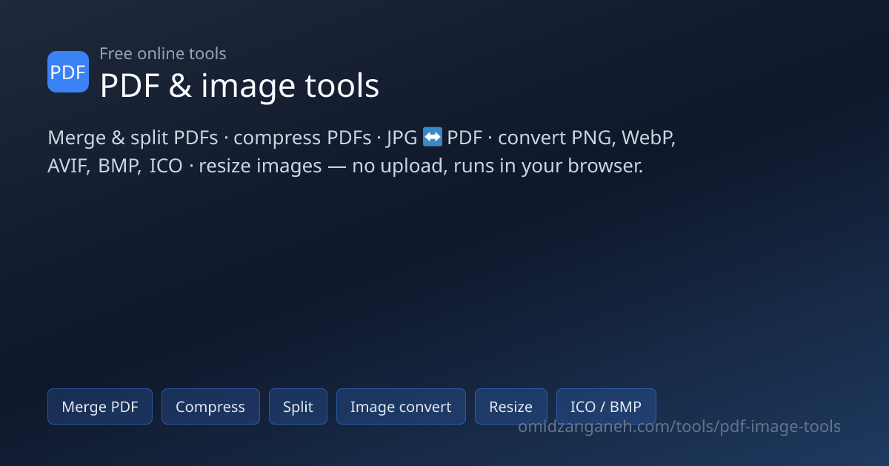This screenshot has width=889, height=466.
Task: Open the Compress tool button
Action: (x=210, y=407)
